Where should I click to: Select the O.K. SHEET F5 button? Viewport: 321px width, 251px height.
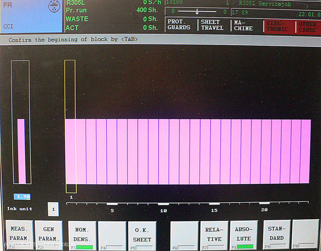(x=142, y=236)
